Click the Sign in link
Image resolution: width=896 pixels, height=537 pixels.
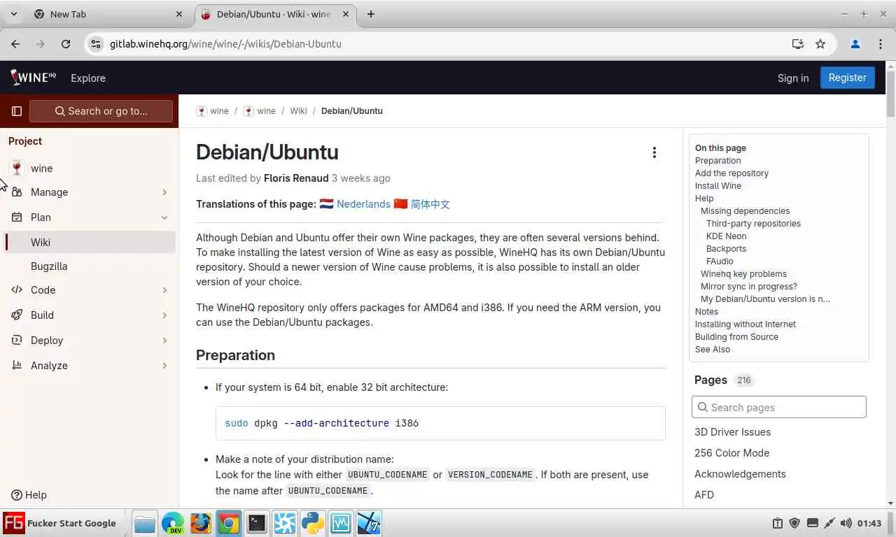(x=793, y=78)
